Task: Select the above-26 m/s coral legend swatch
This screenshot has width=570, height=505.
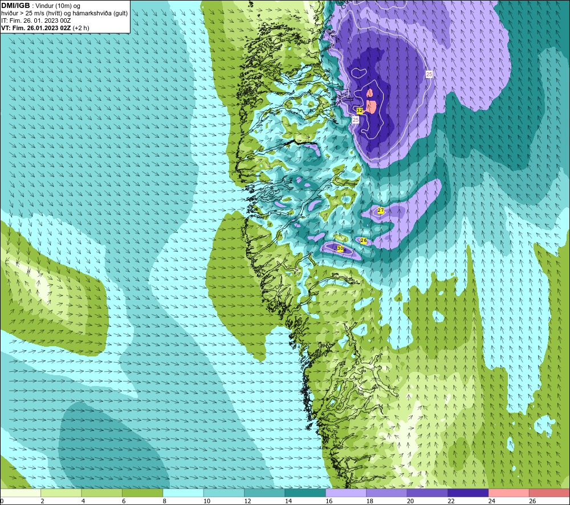Action: [549, 492]
